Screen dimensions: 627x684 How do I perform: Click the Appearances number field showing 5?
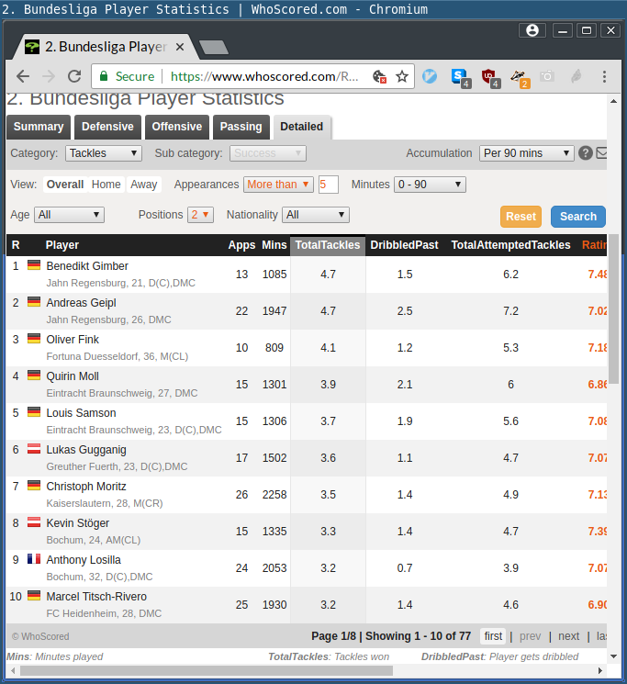(x=329, y=185)
